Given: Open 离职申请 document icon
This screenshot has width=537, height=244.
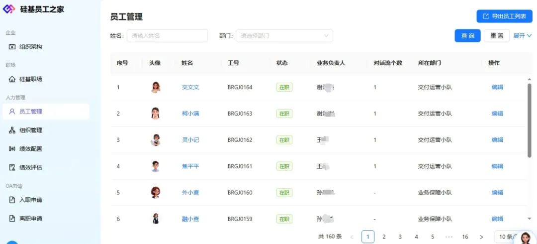Looking at the screenshot, I should pyautogui.click(x=12, y=219).
